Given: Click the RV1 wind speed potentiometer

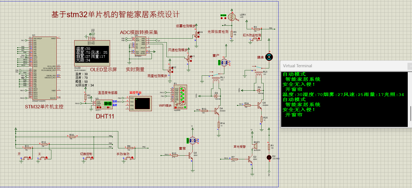Looking at the screenshot, I should pos(189,59).
